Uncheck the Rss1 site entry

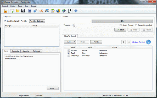point(69,53)
